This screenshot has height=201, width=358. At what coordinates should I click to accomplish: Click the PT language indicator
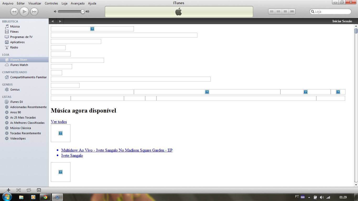[x=297, y=197]
